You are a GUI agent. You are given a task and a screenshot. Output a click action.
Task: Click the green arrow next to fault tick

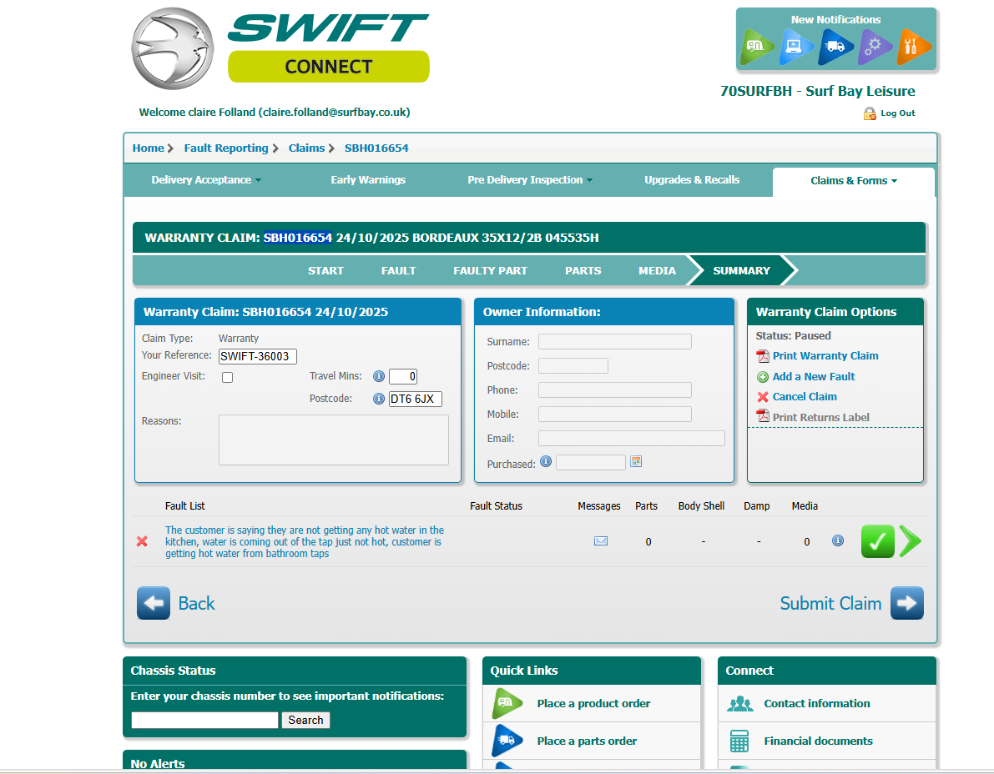[x=911, y=541]
